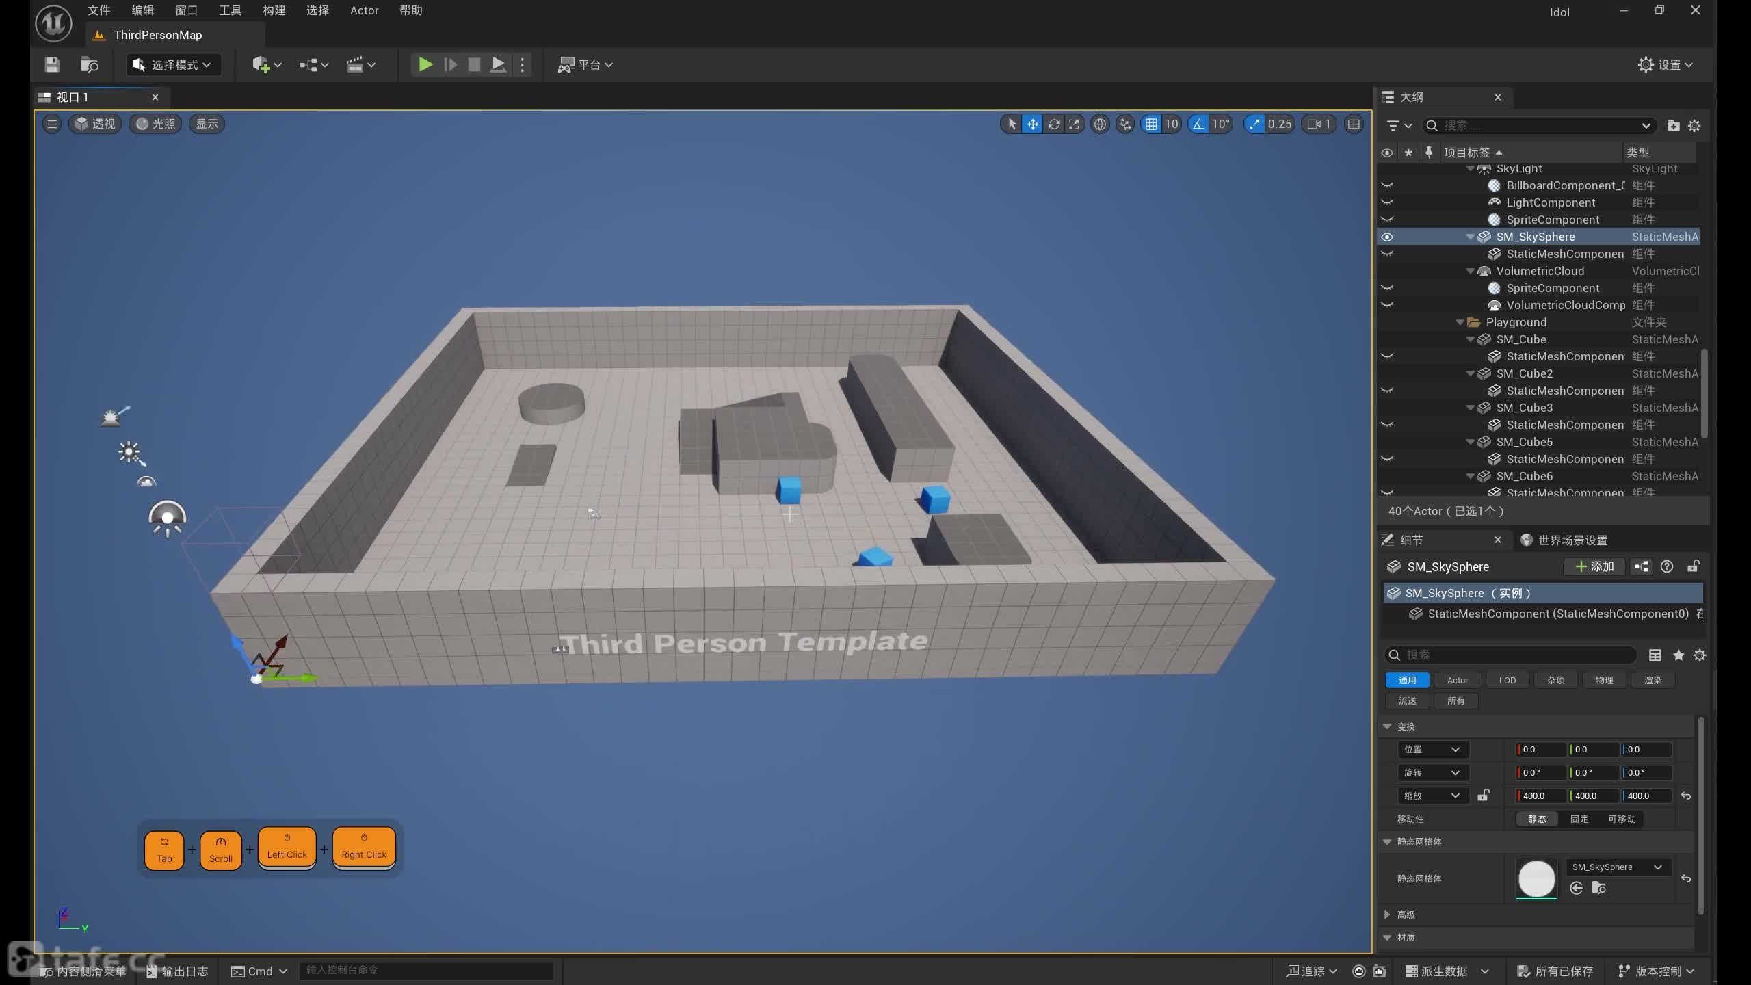Open the outliner settings gear

pos(1694,125)
